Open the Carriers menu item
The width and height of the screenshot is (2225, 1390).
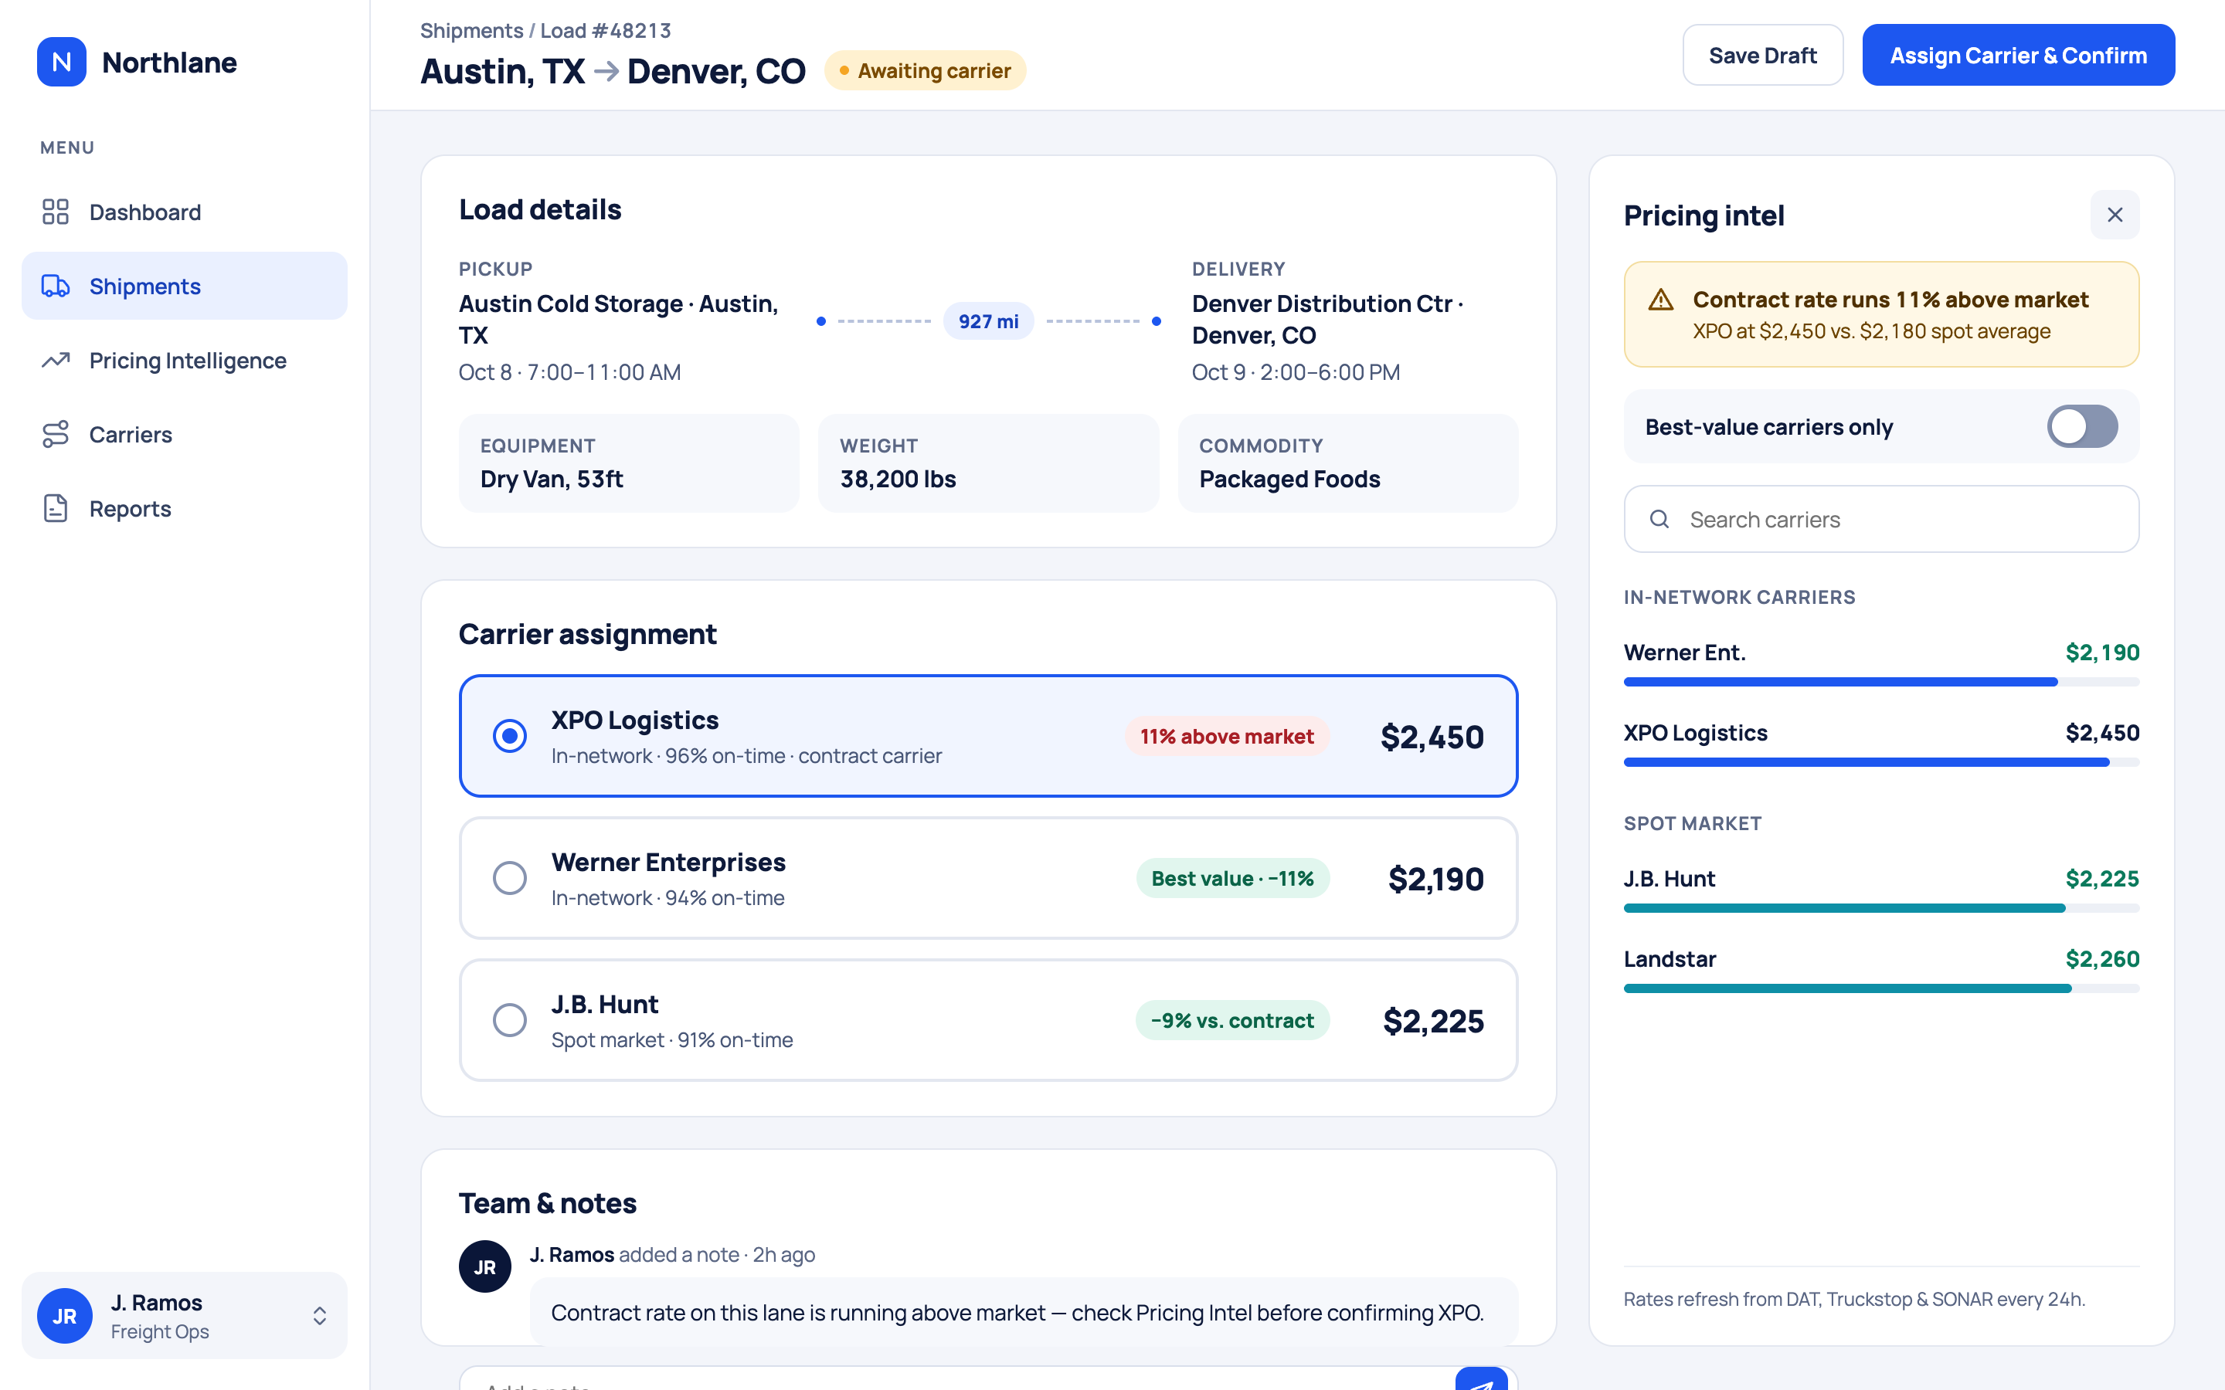[x=184, y=435]
